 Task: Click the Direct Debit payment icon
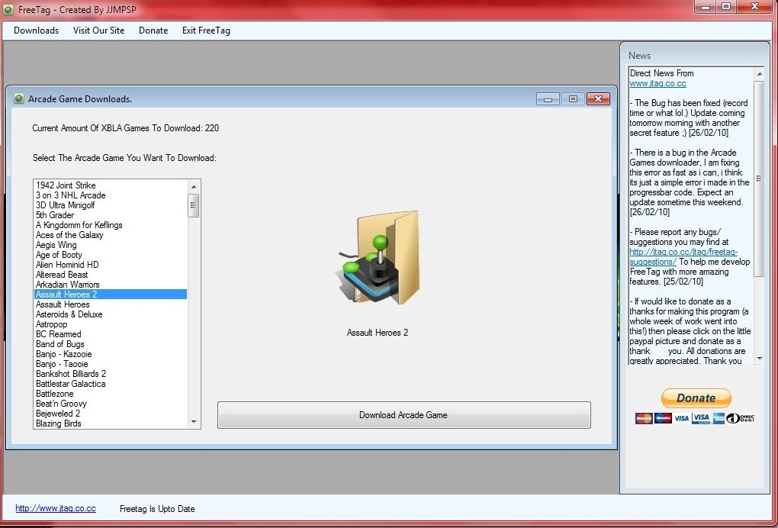[x=741, y=418]
